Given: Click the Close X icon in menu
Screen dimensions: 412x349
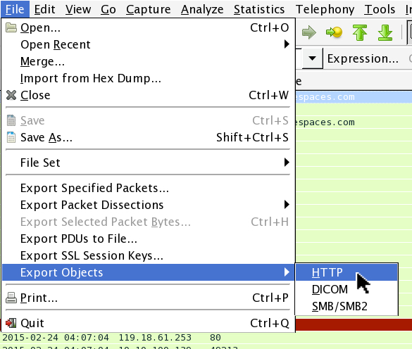Looking at the screenshot, I should pyautogui.click(x=11, y=95).
